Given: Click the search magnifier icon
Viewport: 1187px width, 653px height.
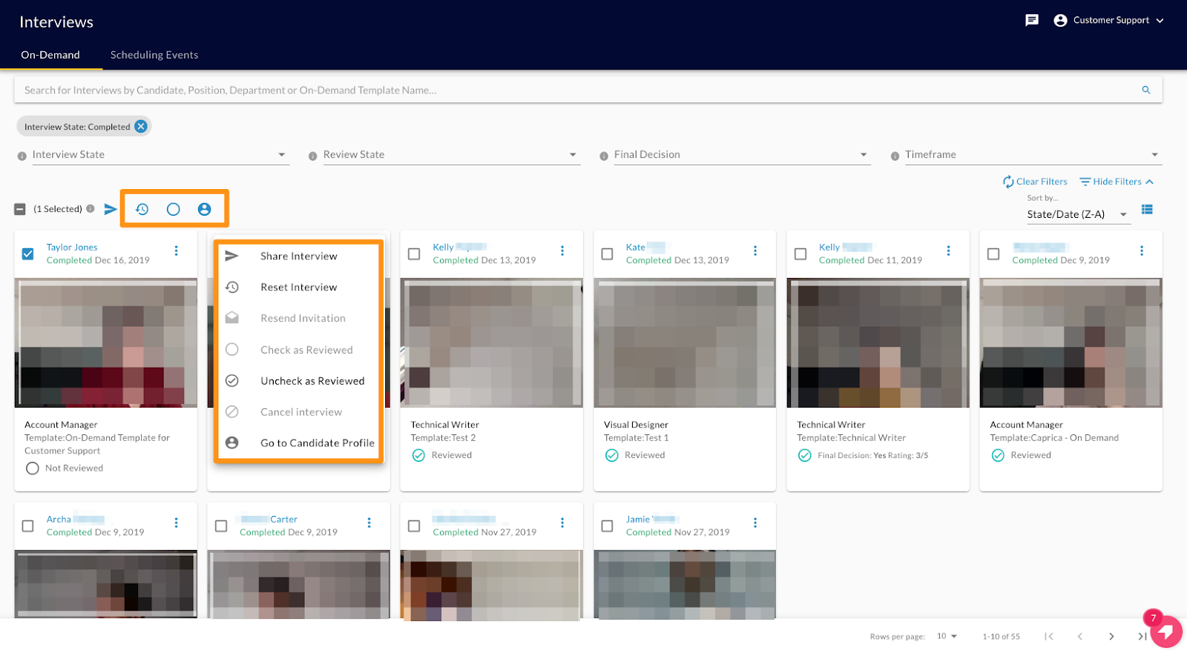Looking at the screenshot, I should (x=1145, y=90).
